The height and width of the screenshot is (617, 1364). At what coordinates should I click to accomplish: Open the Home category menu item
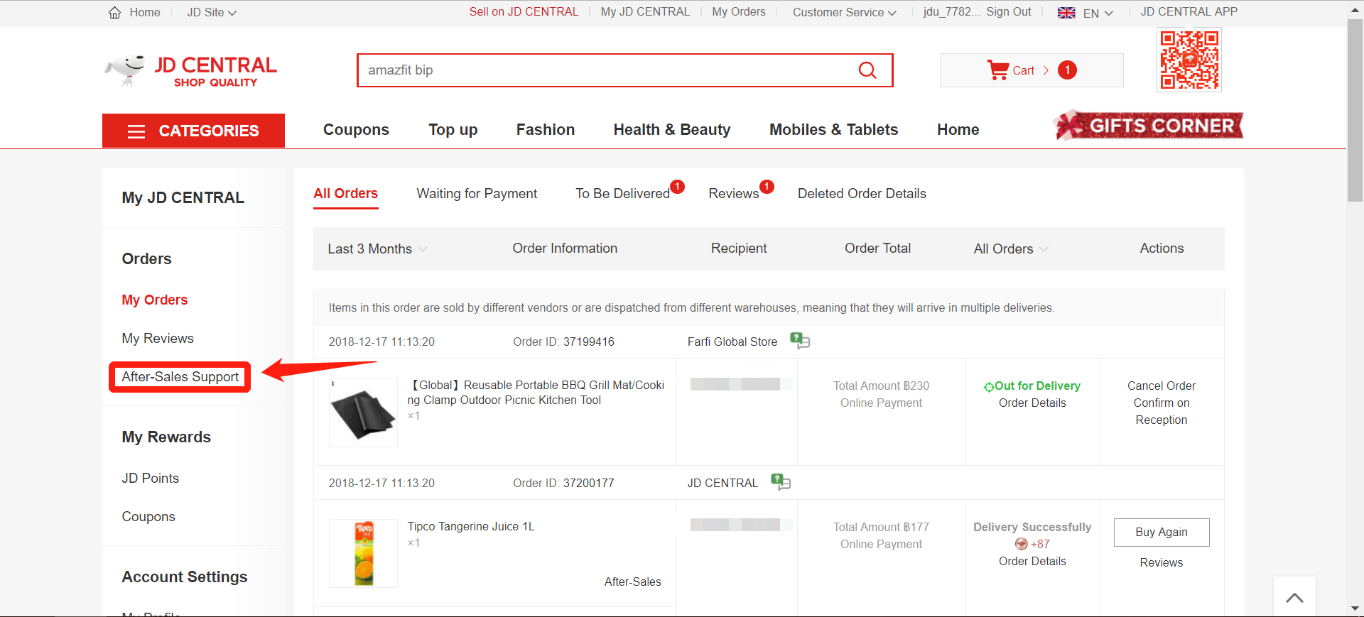coord(958,129)
